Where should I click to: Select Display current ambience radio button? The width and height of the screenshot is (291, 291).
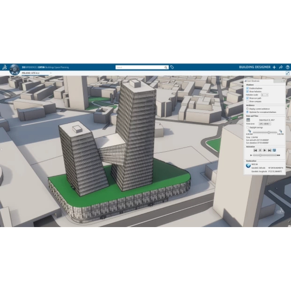coord(247,109)
